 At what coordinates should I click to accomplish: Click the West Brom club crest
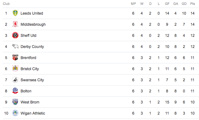click(15, 102)
